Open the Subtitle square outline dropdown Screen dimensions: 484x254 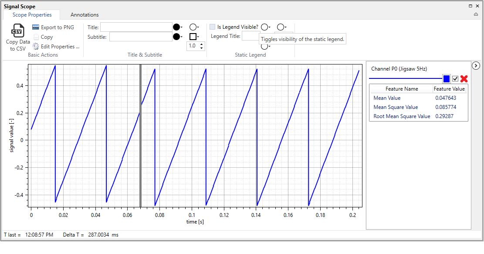194,37
